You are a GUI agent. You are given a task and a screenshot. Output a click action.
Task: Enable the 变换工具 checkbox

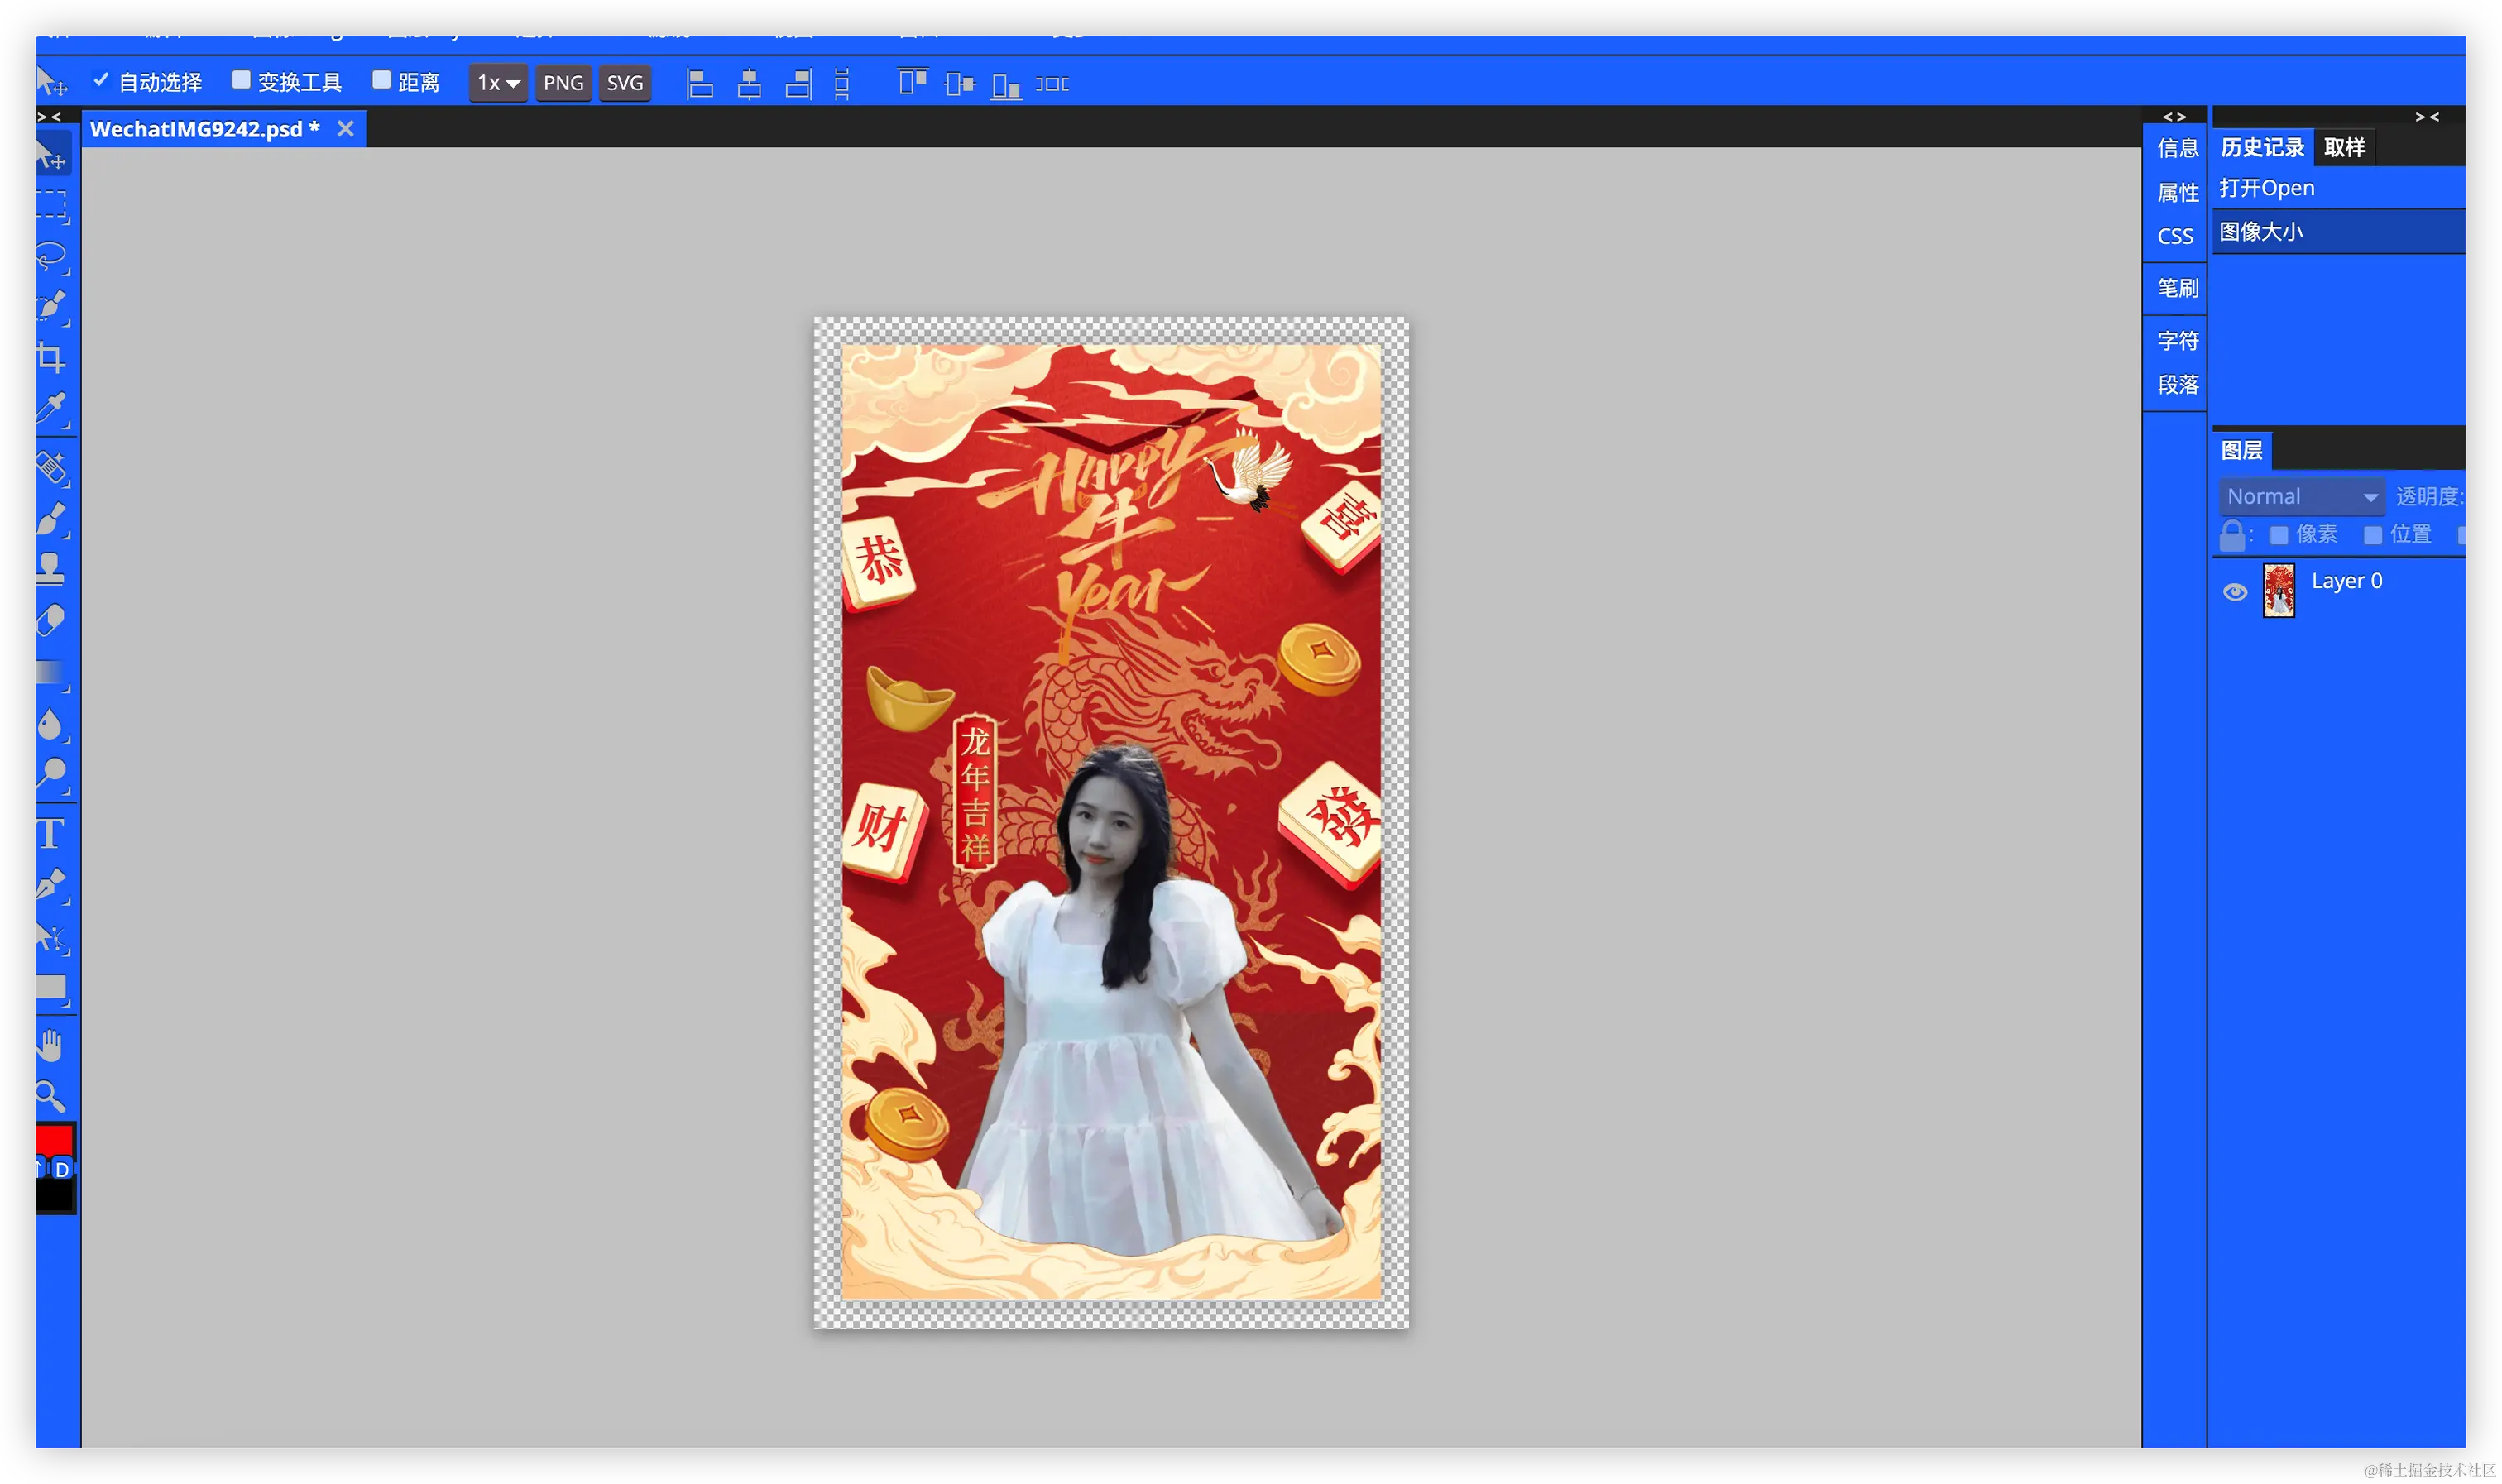pos(241,80)
